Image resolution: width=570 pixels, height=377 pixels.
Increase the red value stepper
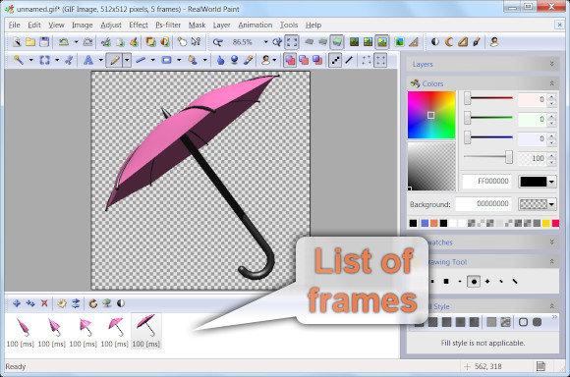tap(551, 96)
